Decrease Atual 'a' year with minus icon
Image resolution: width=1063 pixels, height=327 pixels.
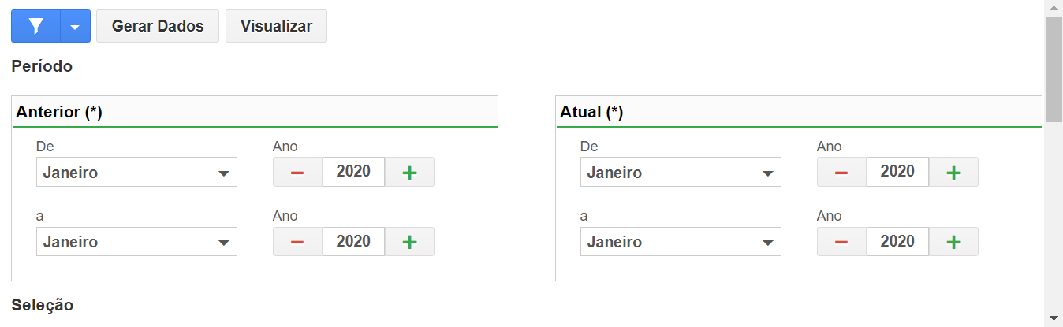pos(841,241)
